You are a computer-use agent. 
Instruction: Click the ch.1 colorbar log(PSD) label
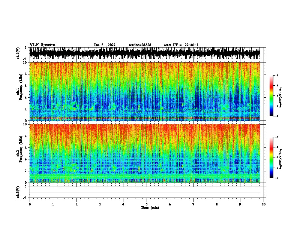click(x=281, y=97)
